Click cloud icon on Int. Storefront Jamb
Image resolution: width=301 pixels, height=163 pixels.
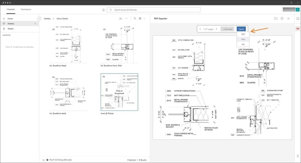coord(53,77)
